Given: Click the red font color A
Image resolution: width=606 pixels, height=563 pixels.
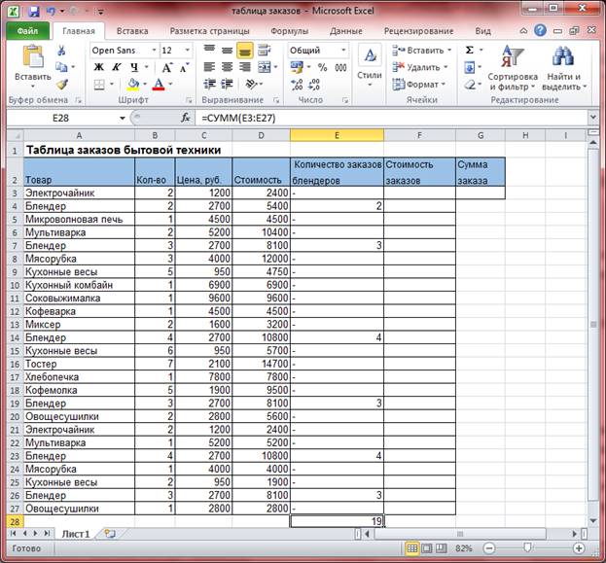Looking at the screenshot, I should (159, 84).
